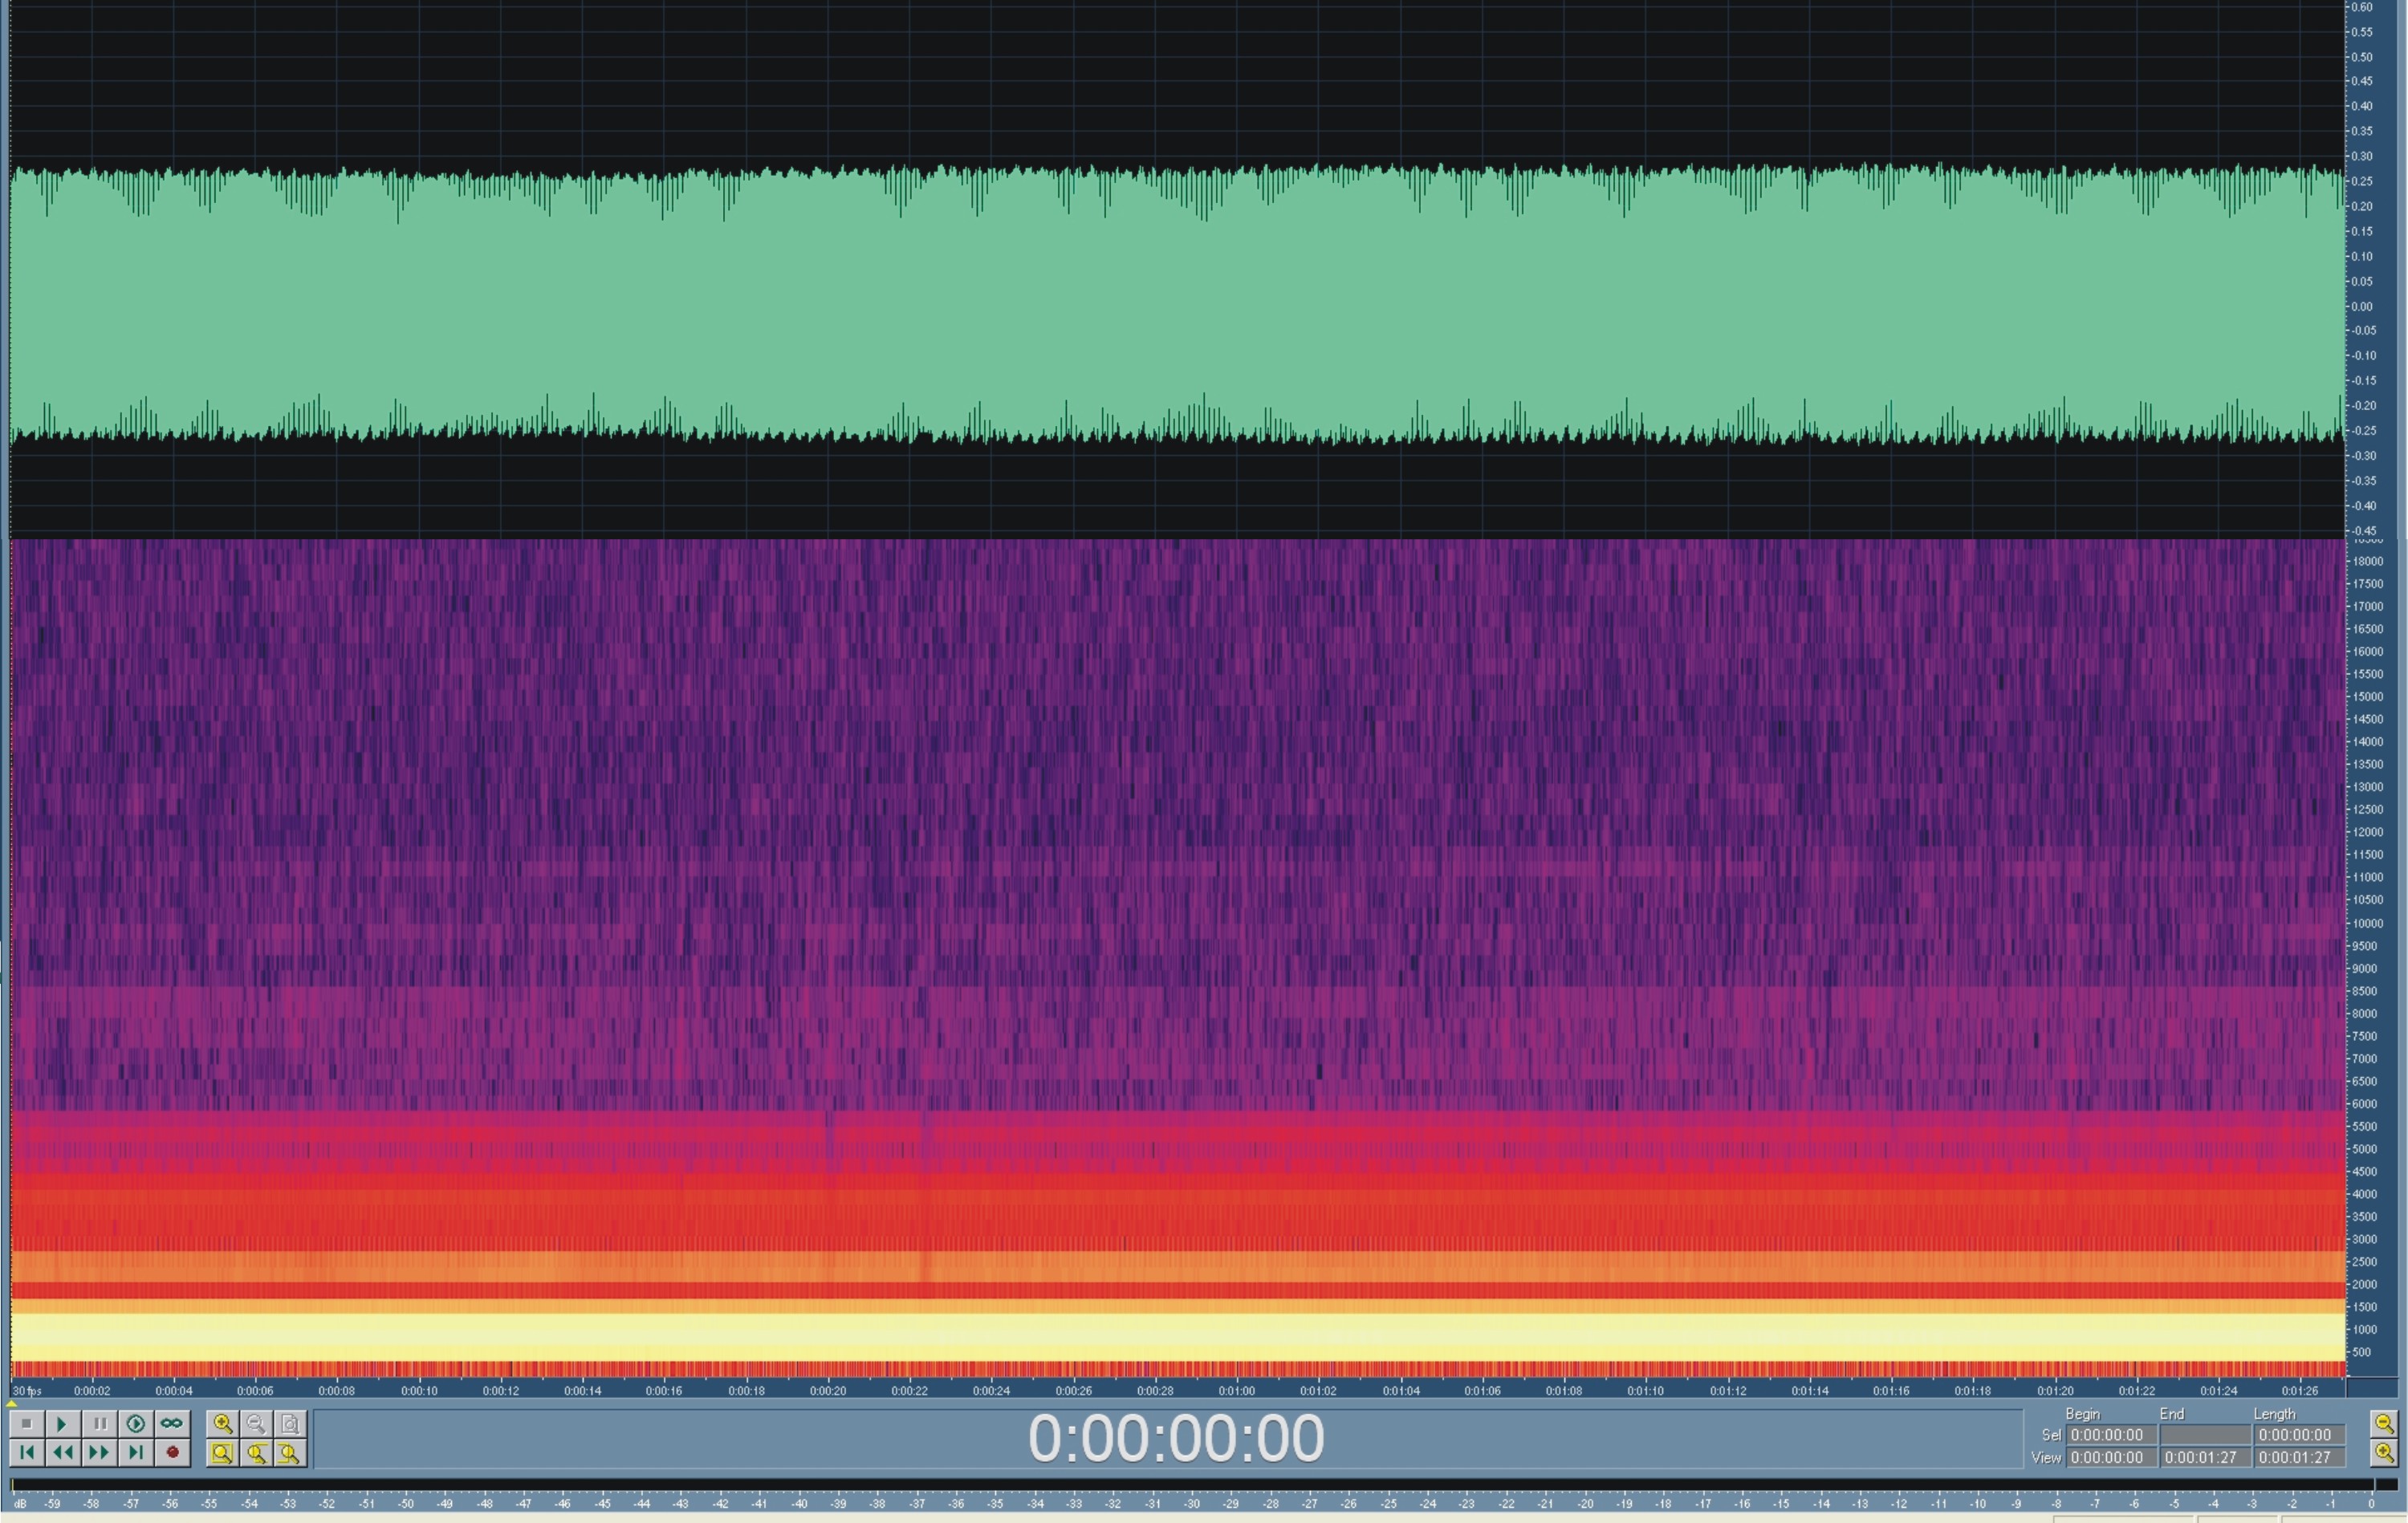This screenshot has height=1523, width=2408.
Task: Pause playback with the Pause button
Action: [x=99, y=1423]
